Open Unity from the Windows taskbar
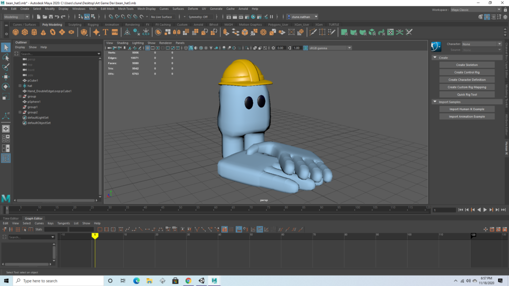 [201, 281]
